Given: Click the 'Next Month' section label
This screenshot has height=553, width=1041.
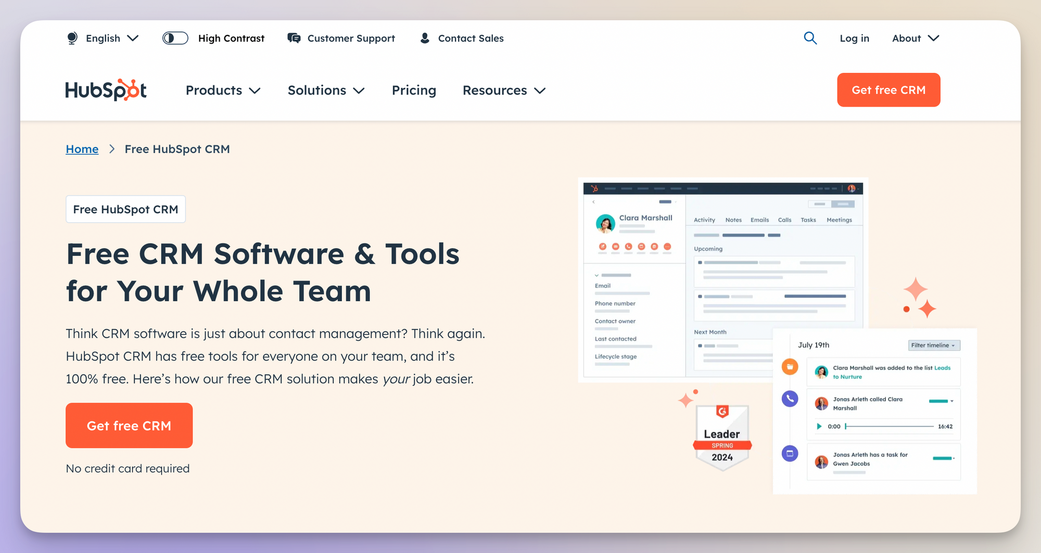Looking at the screenshot, I should (710, 332).
